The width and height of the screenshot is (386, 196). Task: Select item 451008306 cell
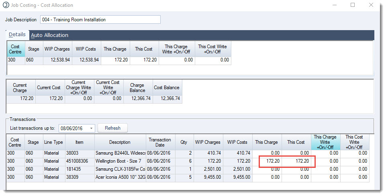(80, 161)
